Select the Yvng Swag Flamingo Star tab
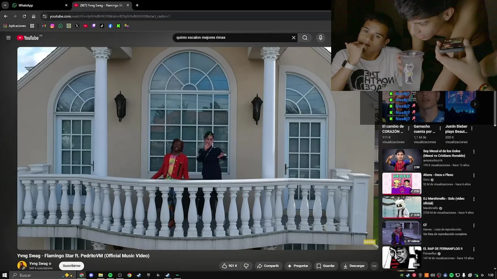Viewport: 497px width, 279px height. coord(101,5)
